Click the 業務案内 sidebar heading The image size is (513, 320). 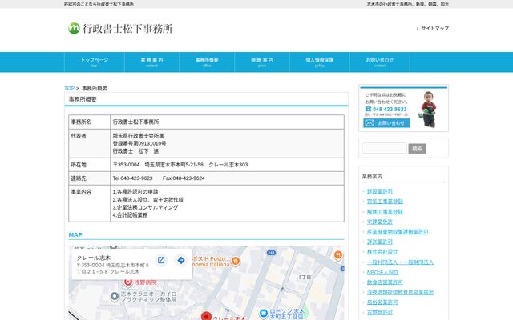coord(372,176)
